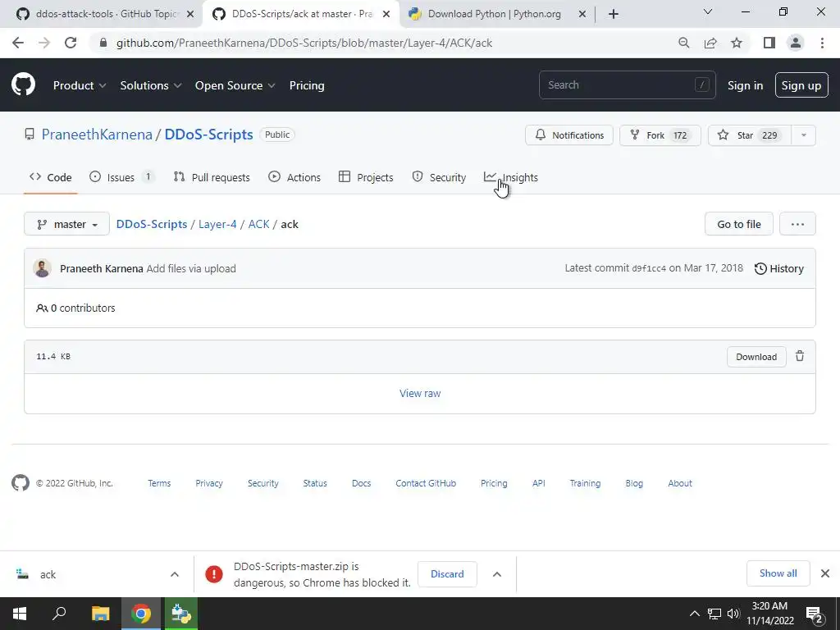The image size is (840, 630).
Task: Click Praneeth Karnena's avatar thumbnail
Action: coord(43,268)
